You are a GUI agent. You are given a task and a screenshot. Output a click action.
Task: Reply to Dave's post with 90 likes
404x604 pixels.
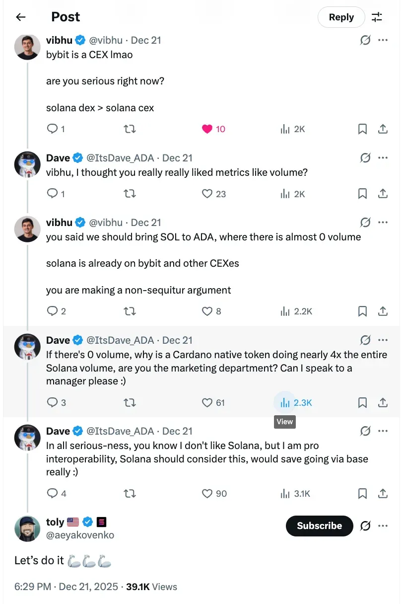[x=53, y=494]
